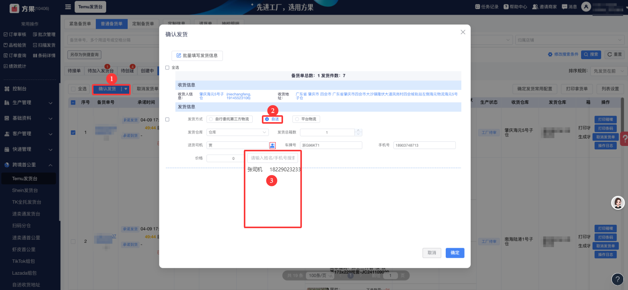
Task: Open 订单审核 shortcut in sidebar
Action: pos(15,35)
